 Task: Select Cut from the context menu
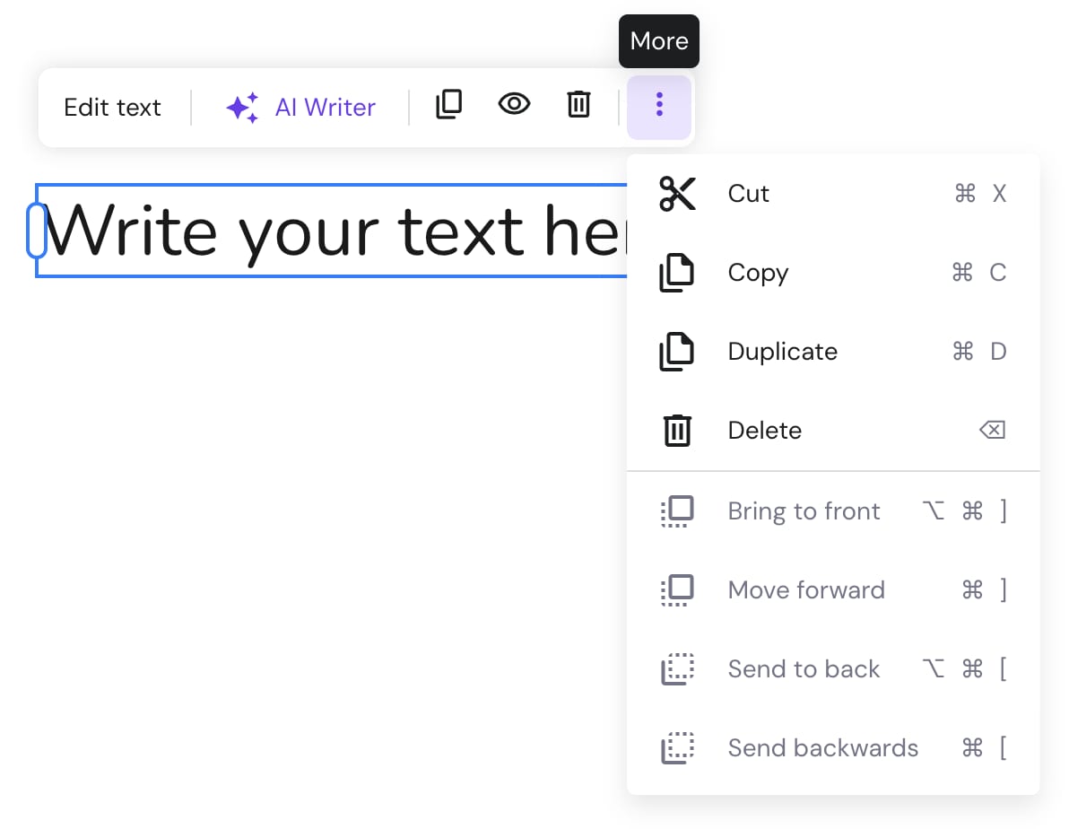click(x=748, y=193)
